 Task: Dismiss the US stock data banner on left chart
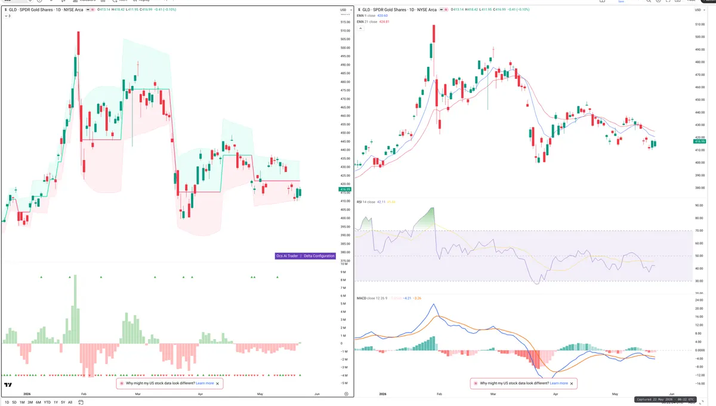[x=218, y=383]
